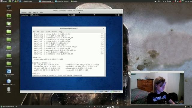Open VirtualBox Devices menu
Viewport: 192px width, 108px height.
35,12
